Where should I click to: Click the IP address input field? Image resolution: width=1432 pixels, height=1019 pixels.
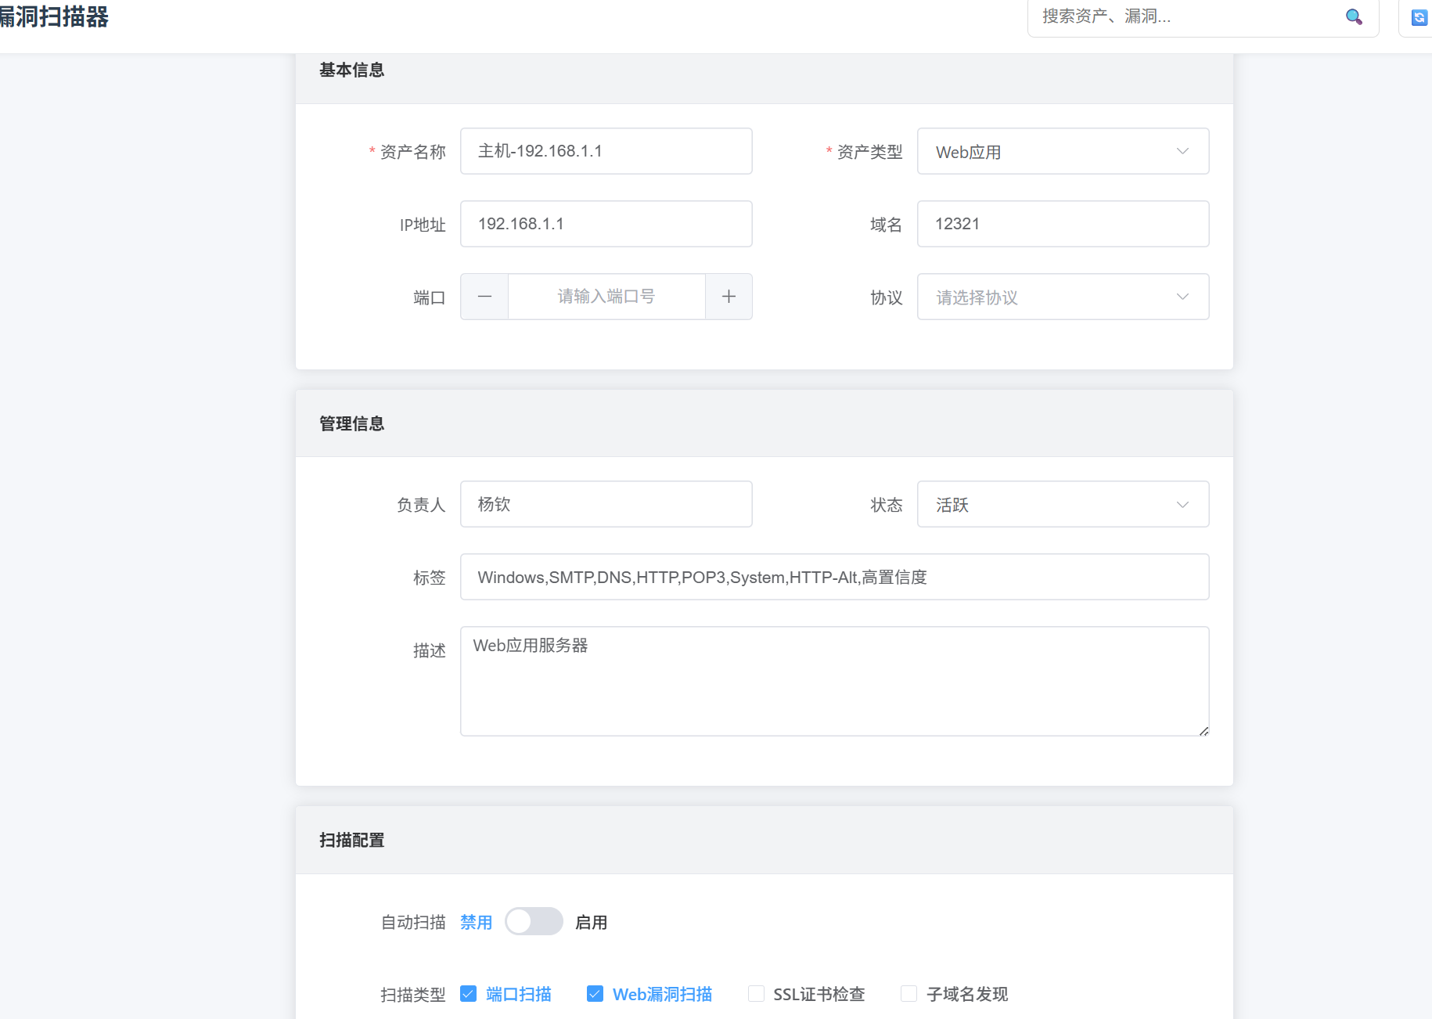[x=606, y=225]
